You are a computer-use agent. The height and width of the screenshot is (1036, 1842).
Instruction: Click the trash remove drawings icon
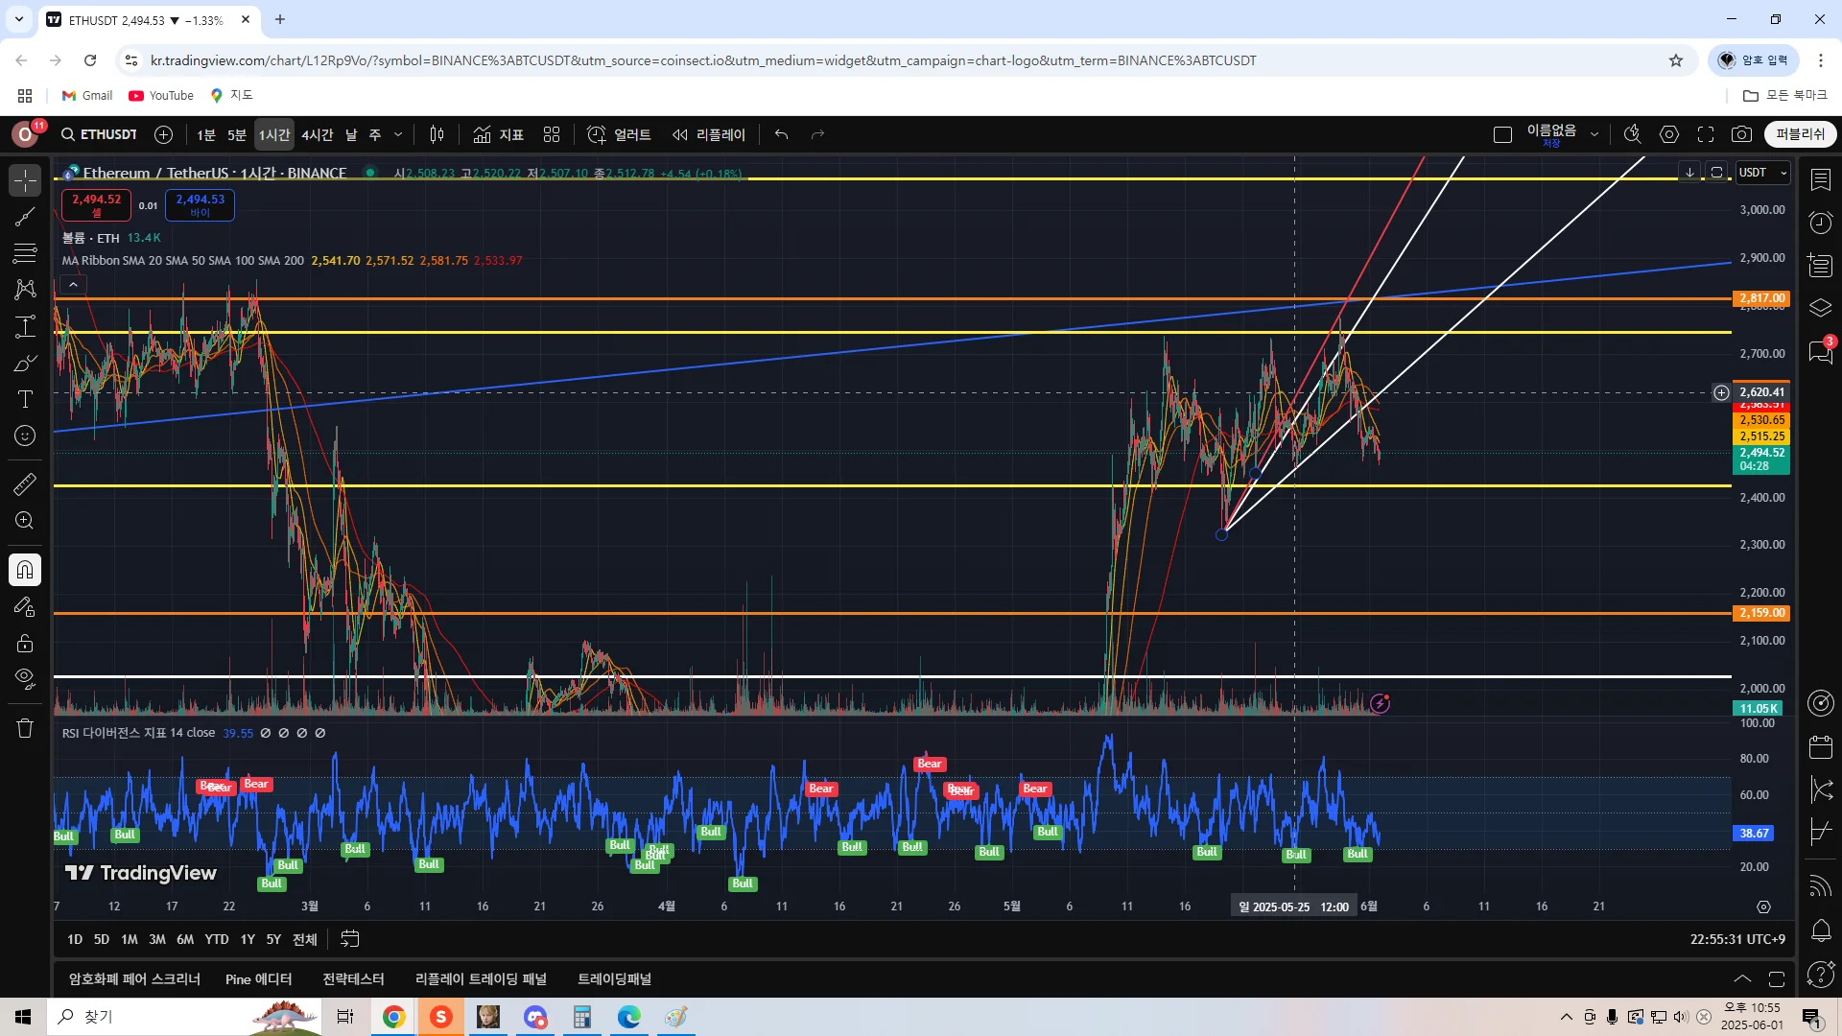(25, 728)
